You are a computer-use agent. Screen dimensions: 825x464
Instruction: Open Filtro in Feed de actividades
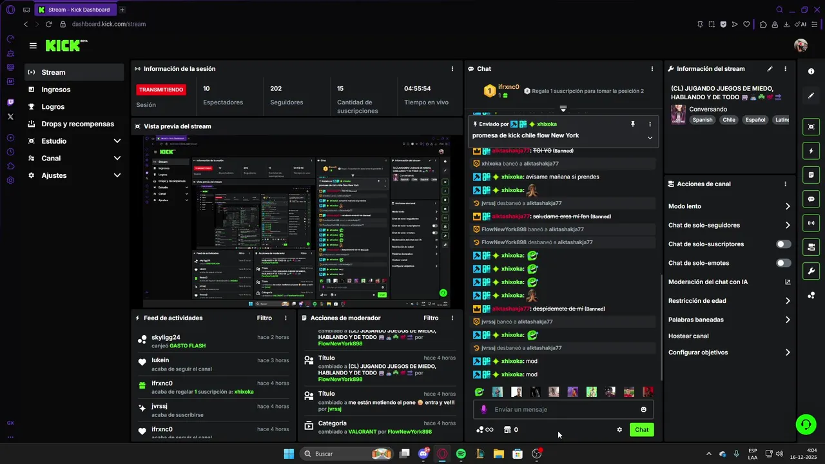[x=264, y=318]
